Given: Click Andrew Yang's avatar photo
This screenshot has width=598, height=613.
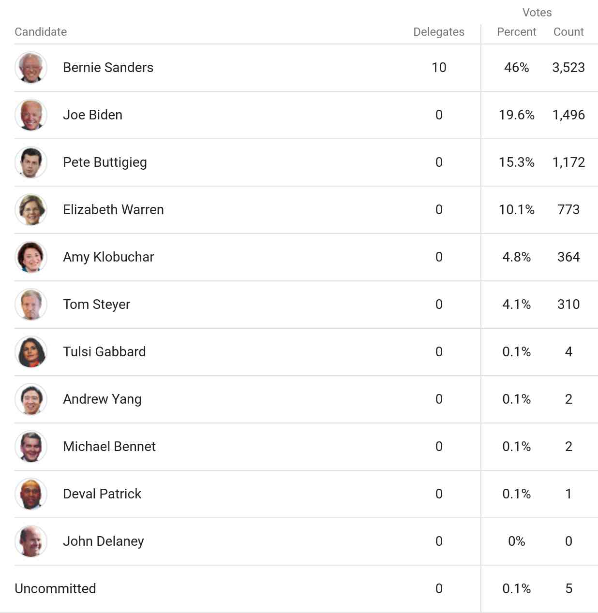Looking at the screenshot, I should tap(31, 399).
